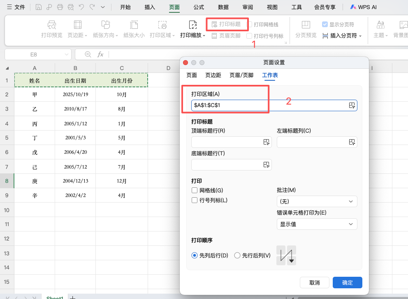Click the 页眉页脚 ribbon button

pos(226,36)
